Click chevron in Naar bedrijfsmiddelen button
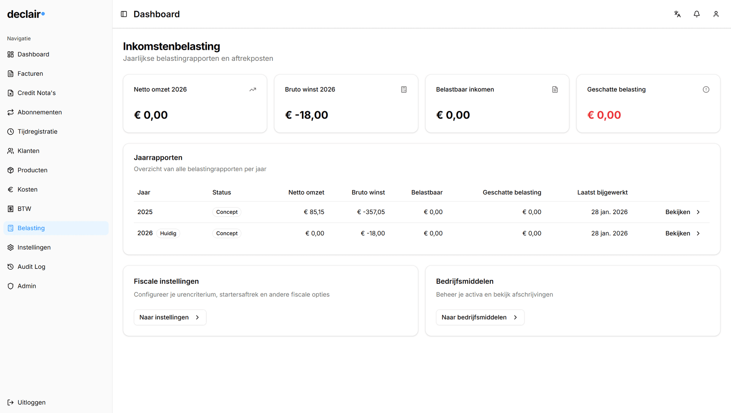Image resolution: width=731 pixels, height=413 pixels. pyautogui.click(x=516, y=318)
